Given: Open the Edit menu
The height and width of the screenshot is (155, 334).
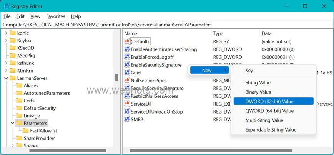Looking at the screenshot, I should tap(20, 16).
